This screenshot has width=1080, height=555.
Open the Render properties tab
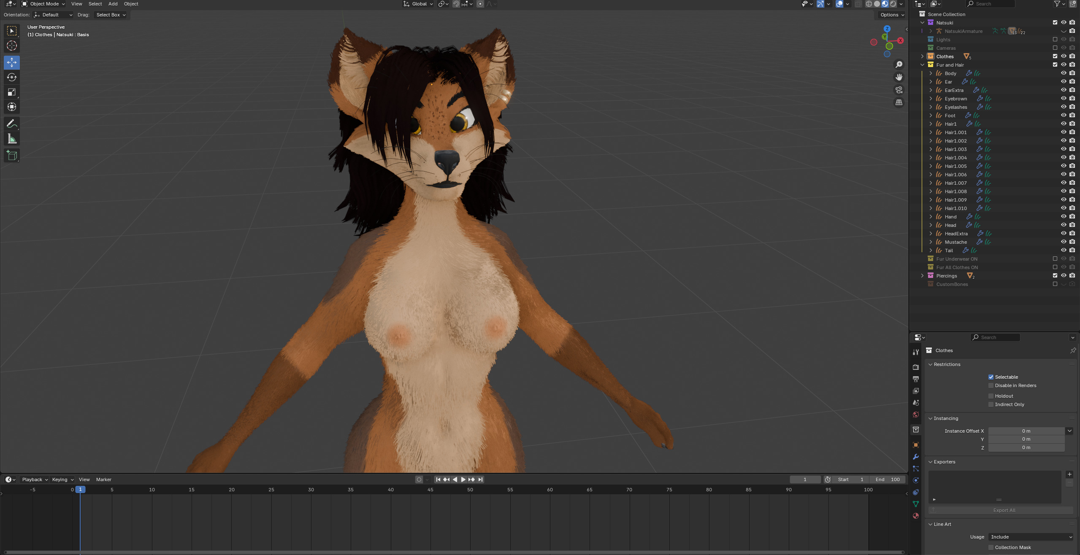(915, 367)
